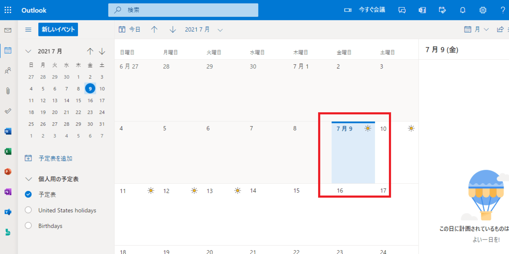Image resolution: width=509 pixels, height=254 pixels.
Task: Open To Do checkmark icon in sidebar
Action: [8, 111]
